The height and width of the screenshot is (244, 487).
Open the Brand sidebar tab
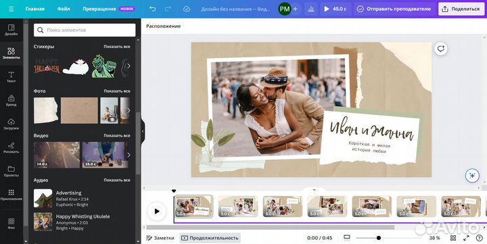(x=11, y=101)
